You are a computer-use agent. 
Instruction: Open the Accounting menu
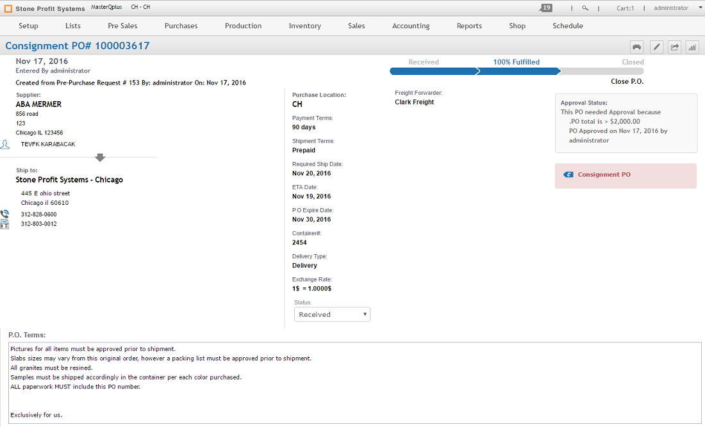(410, 26)
